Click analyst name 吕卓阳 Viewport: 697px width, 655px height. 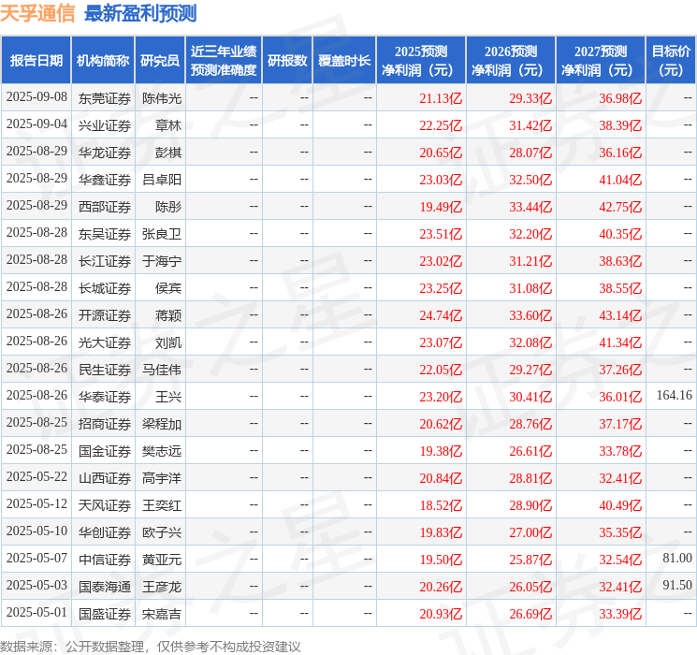pyautogui.click(x=162, y=180)
